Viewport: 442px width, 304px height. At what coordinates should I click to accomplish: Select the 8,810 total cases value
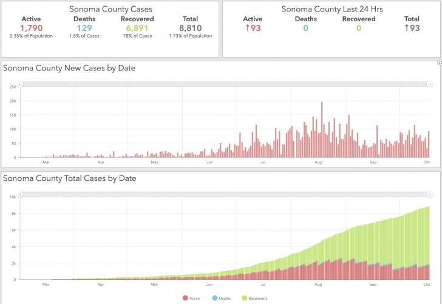[191, 28]
